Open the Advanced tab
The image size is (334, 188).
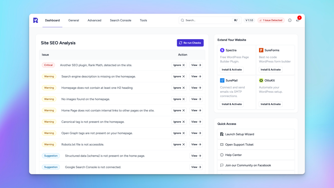(94, 20)
